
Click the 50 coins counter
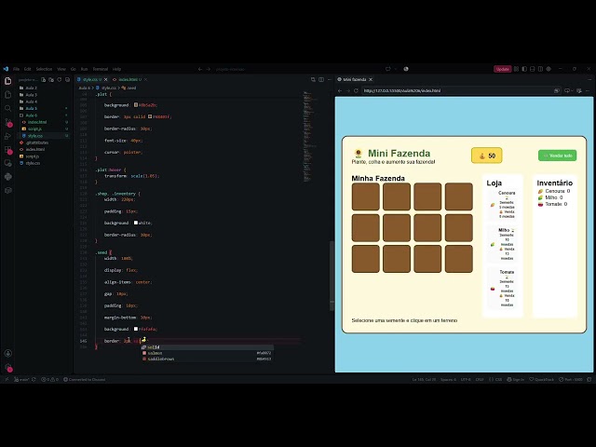tap(486, 156)
